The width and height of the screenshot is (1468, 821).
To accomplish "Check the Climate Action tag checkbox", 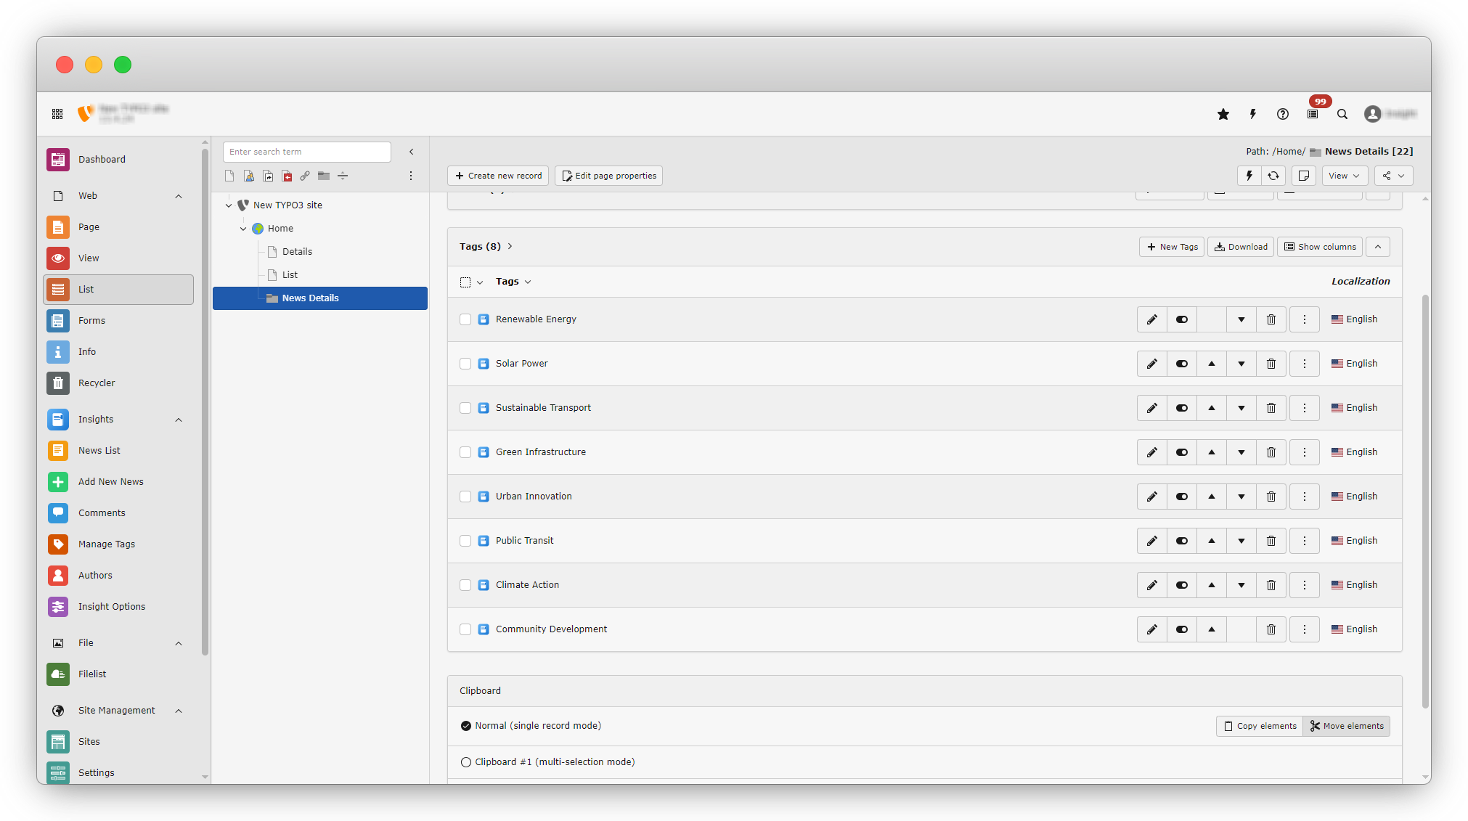I will (x=465, y=585).
